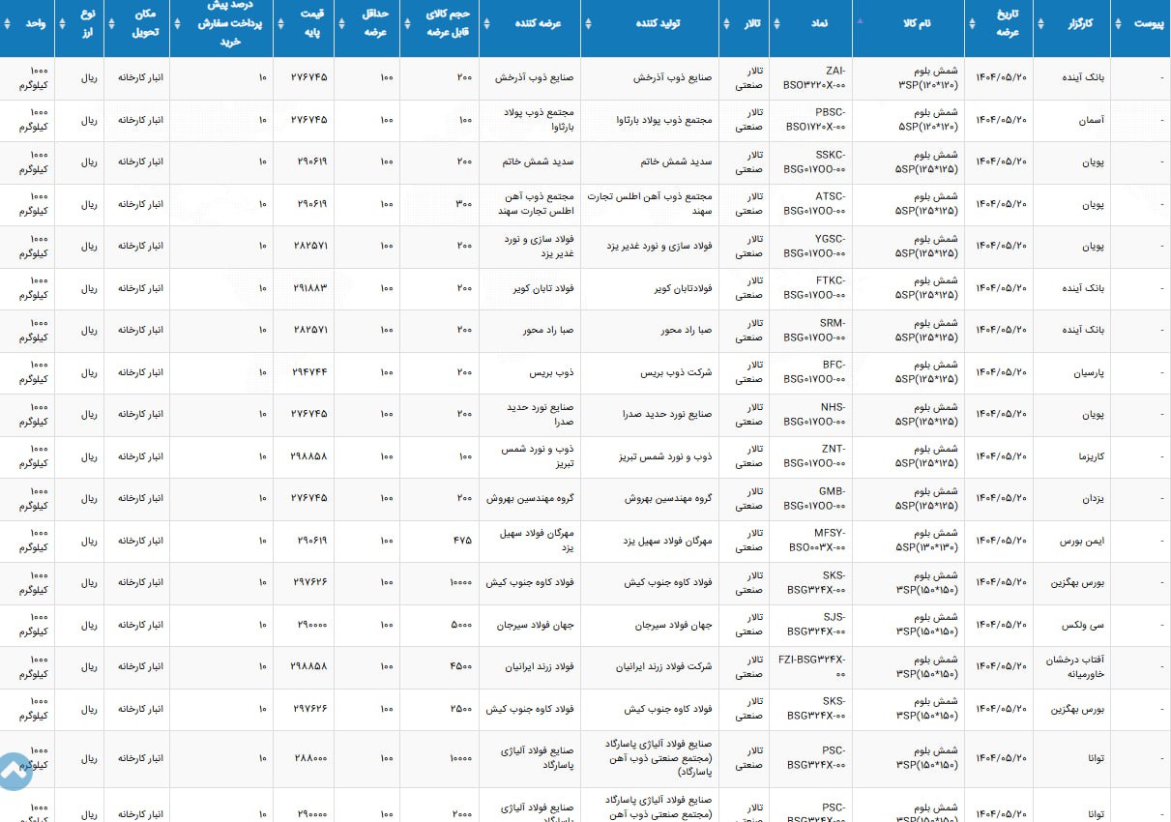Click broker name کاریزما
Image resolution: width=1171 pixels, height=822 pixels.
pyautogui.click(x=1089, y=457)
